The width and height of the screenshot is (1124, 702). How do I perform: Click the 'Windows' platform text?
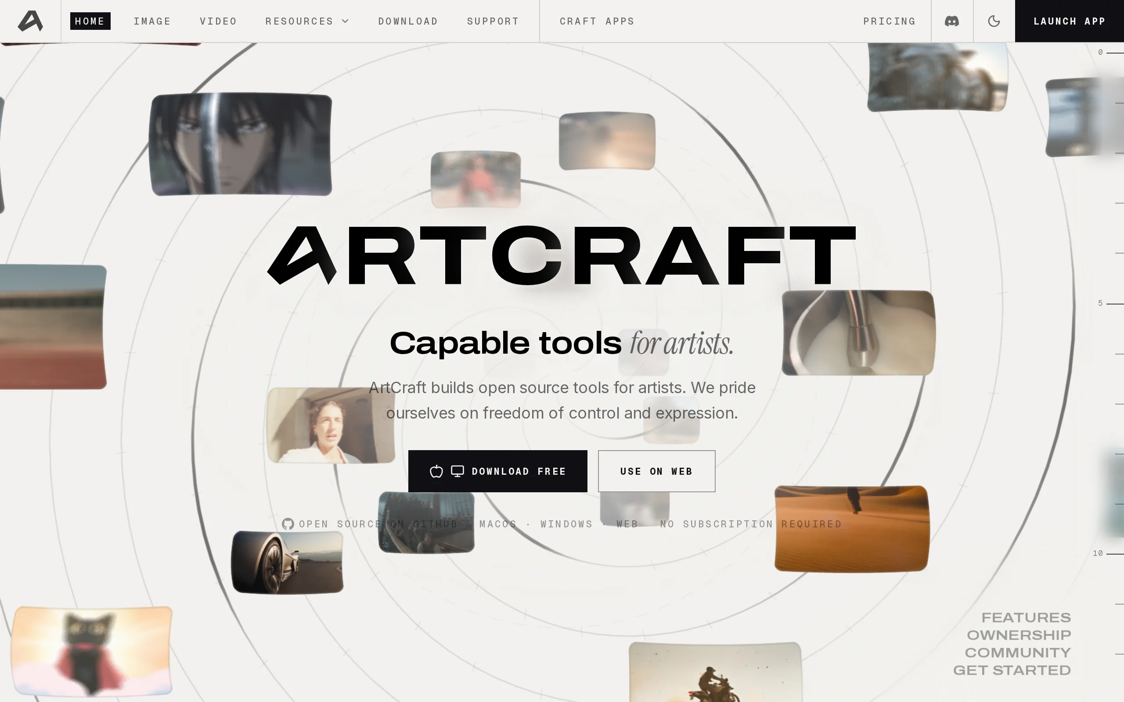[x=566, y=524]
